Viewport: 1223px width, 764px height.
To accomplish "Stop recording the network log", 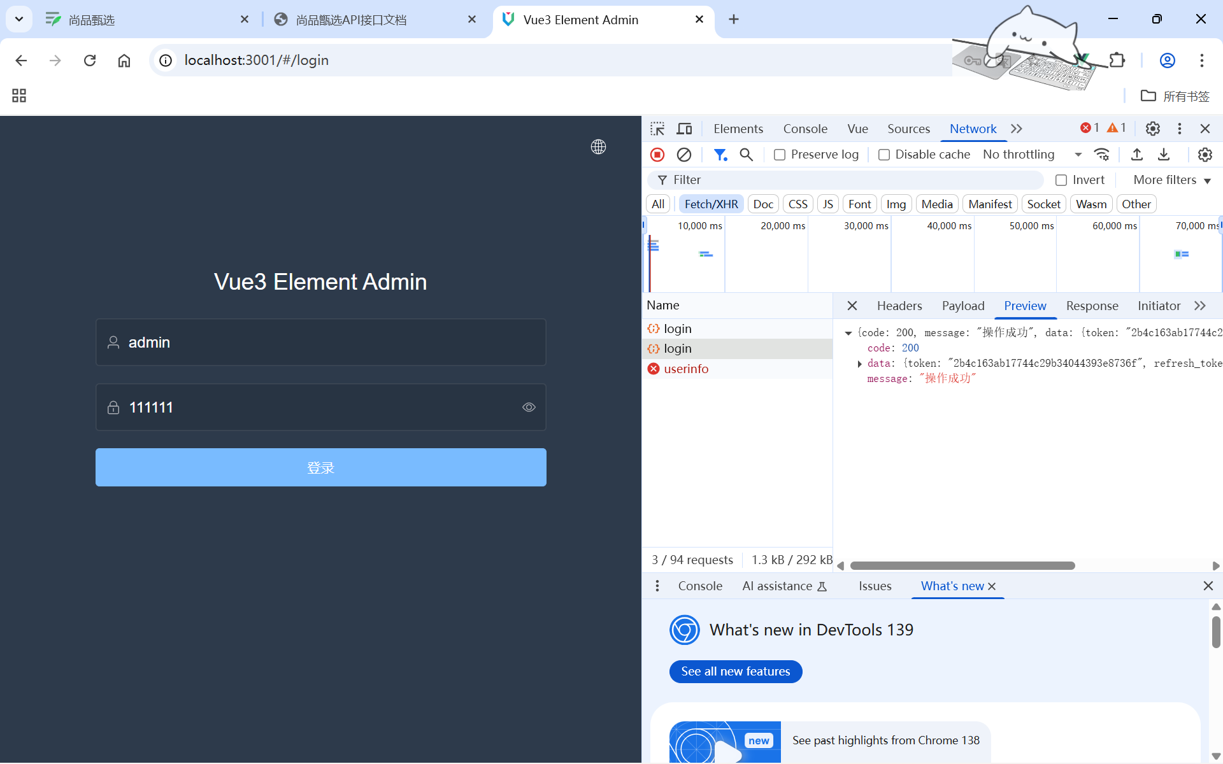I will pos(657,155).
